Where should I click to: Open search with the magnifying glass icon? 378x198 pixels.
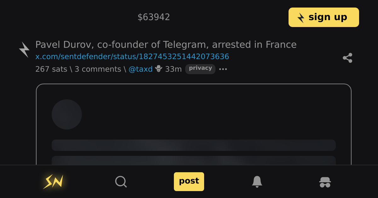point(121,182)
